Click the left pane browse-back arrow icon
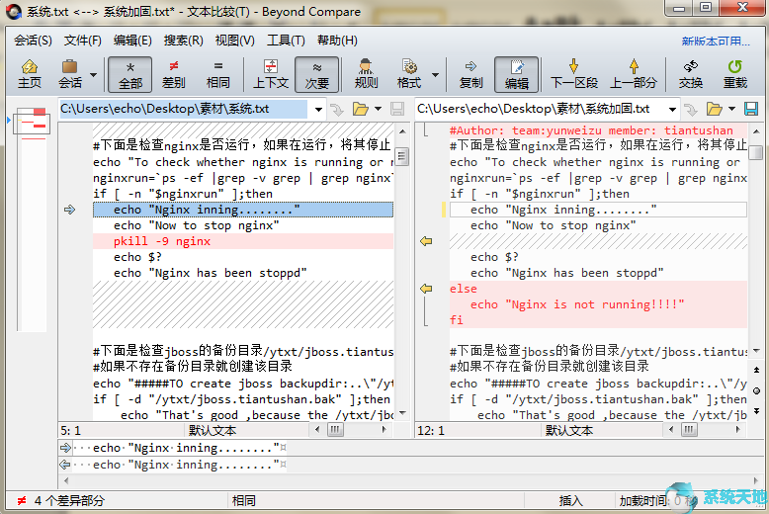This screenshot has height=514, width=769. coord(337,110)
